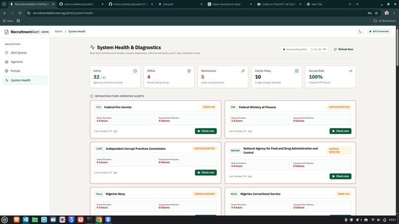
Task: Run Check now for Federal Ministry of Finance
Action: (340, 131)
